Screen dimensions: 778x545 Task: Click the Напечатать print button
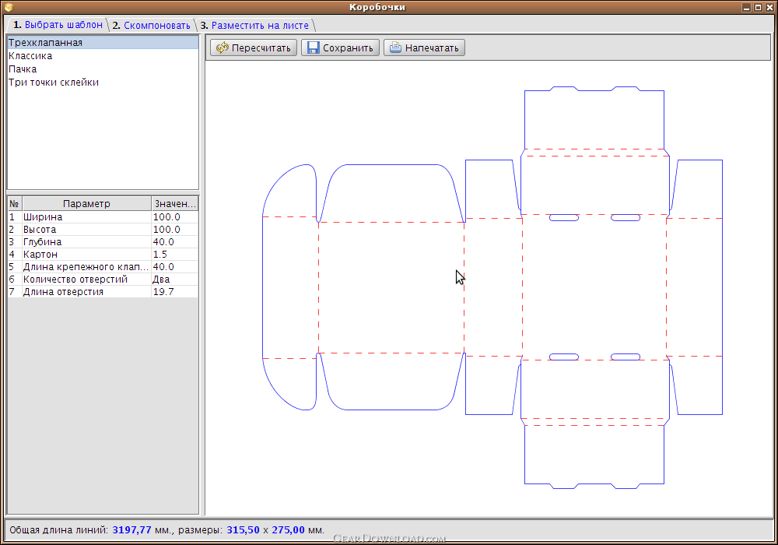[x=424, y=47]
